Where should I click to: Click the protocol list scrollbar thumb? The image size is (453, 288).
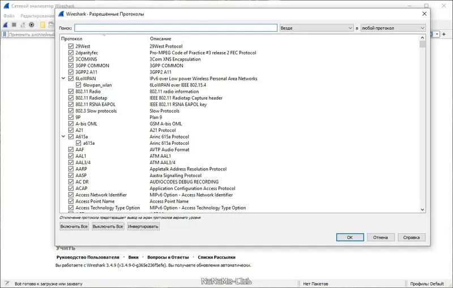[422, 45]
